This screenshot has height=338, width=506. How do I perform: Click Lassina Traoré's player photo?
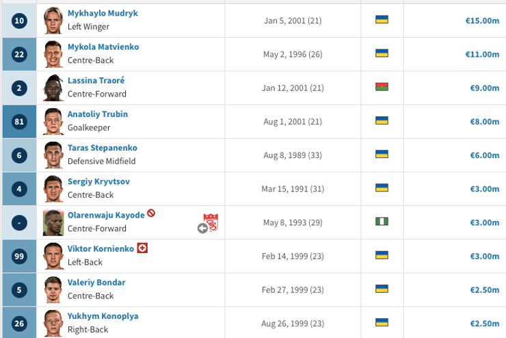[x=52, y=87]
